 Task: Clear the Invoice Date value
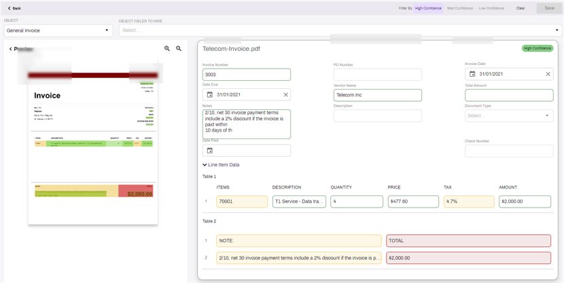548,74
